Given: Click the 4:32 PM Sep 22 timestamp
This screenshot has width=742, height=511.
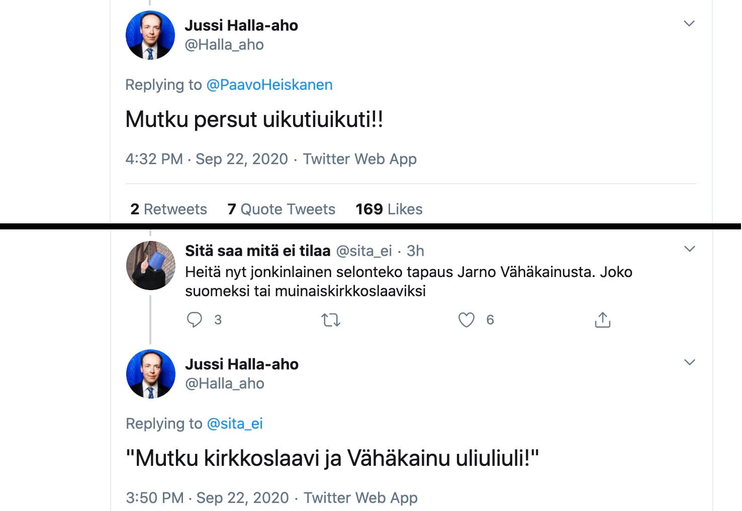Looking at the screenshot, I should click(x=206, y=159).
